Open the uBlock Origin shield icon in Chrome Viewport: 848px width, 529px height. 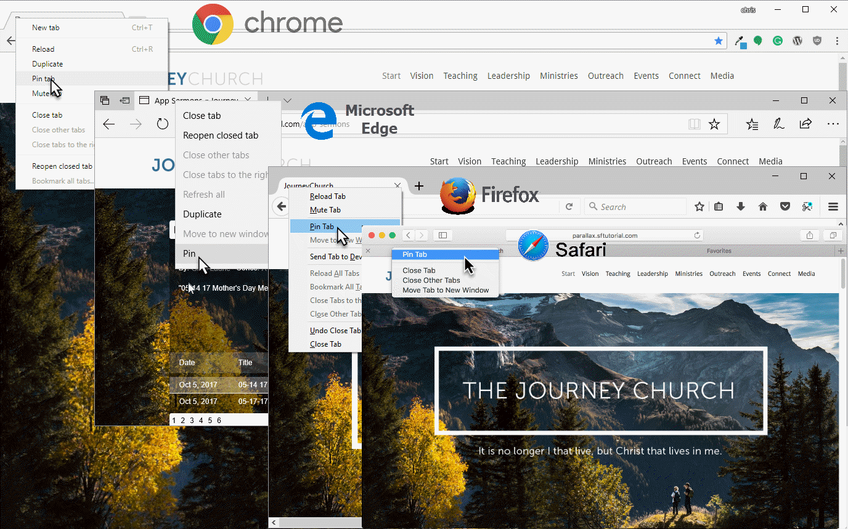click(818, 41)
